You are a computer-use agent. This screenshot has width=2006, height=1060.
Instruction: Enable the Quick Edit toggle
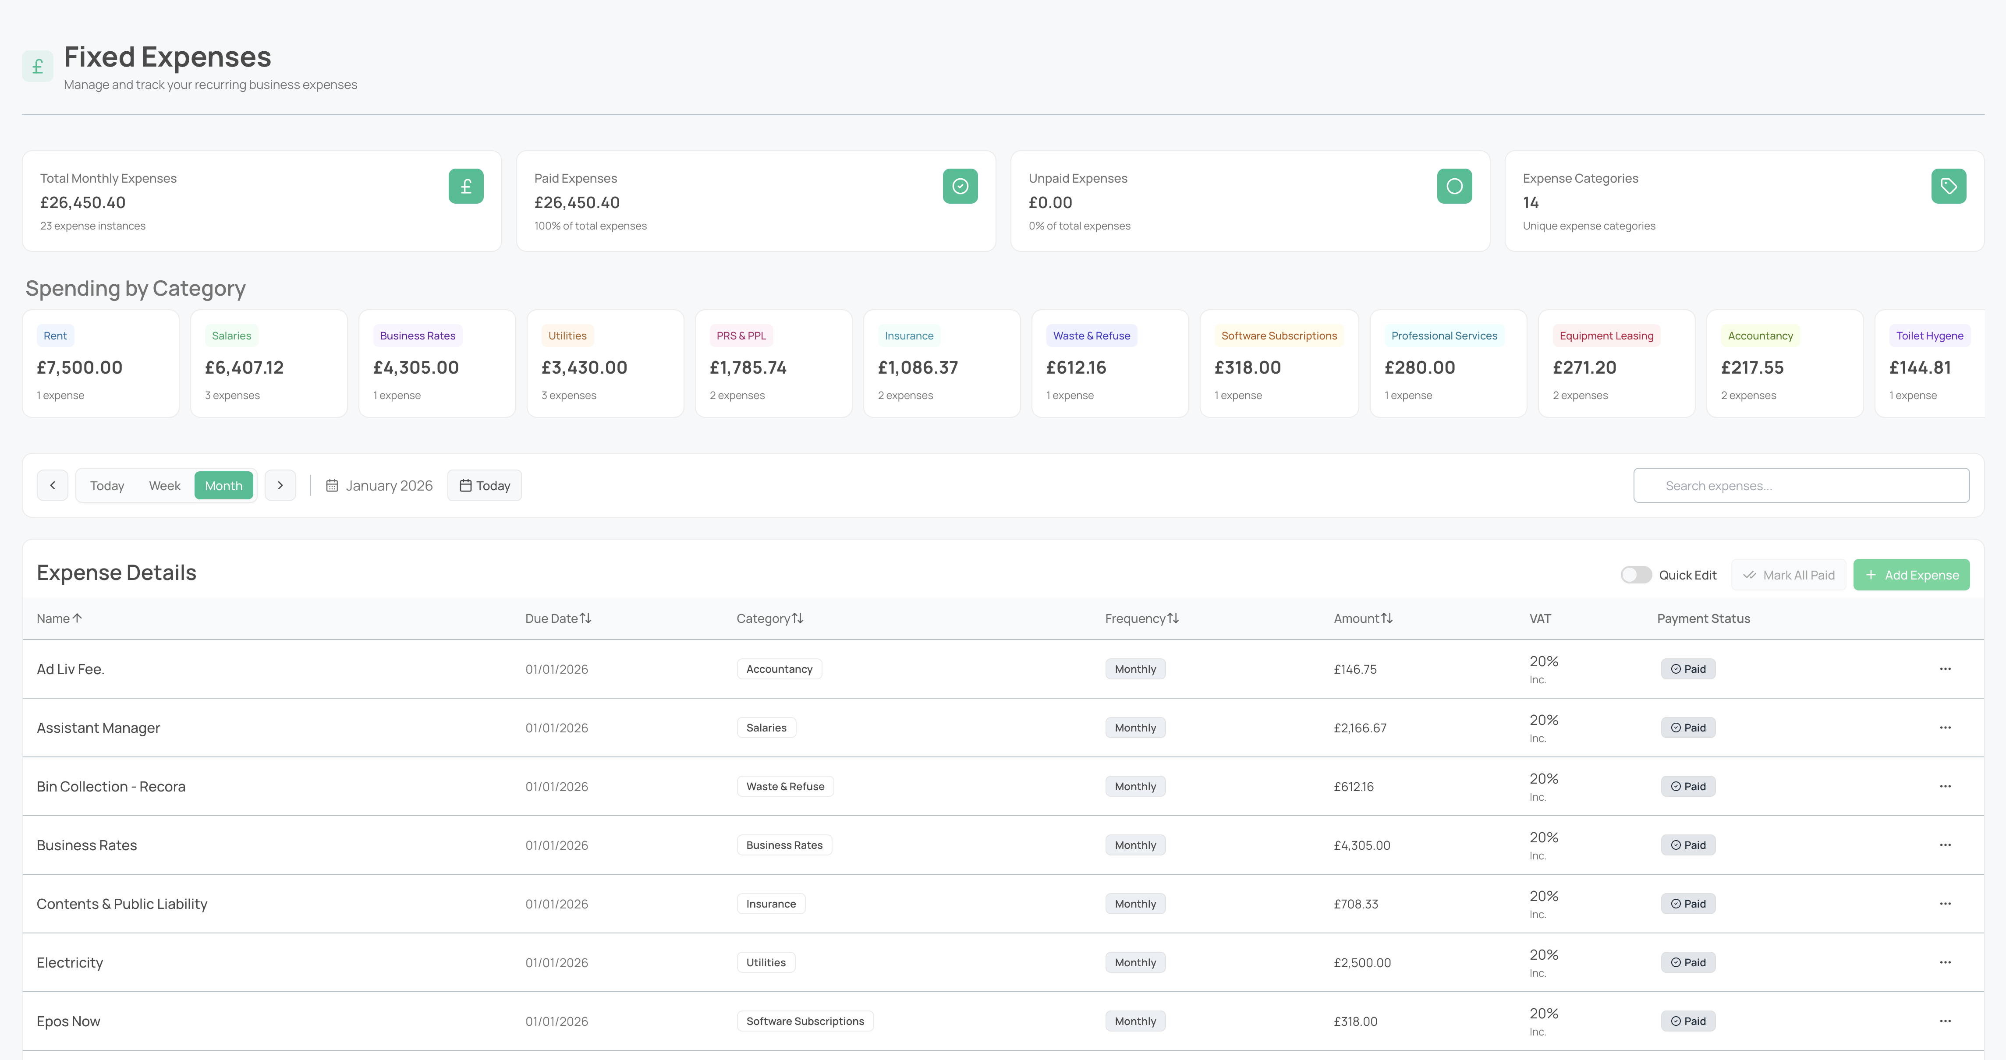pos(1635,575)
